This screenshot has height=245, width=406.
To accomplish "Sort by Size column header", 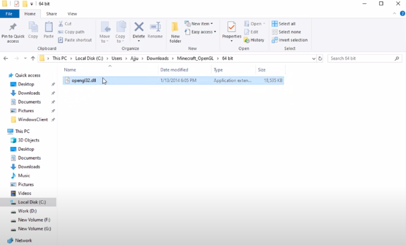I will 262,70.
